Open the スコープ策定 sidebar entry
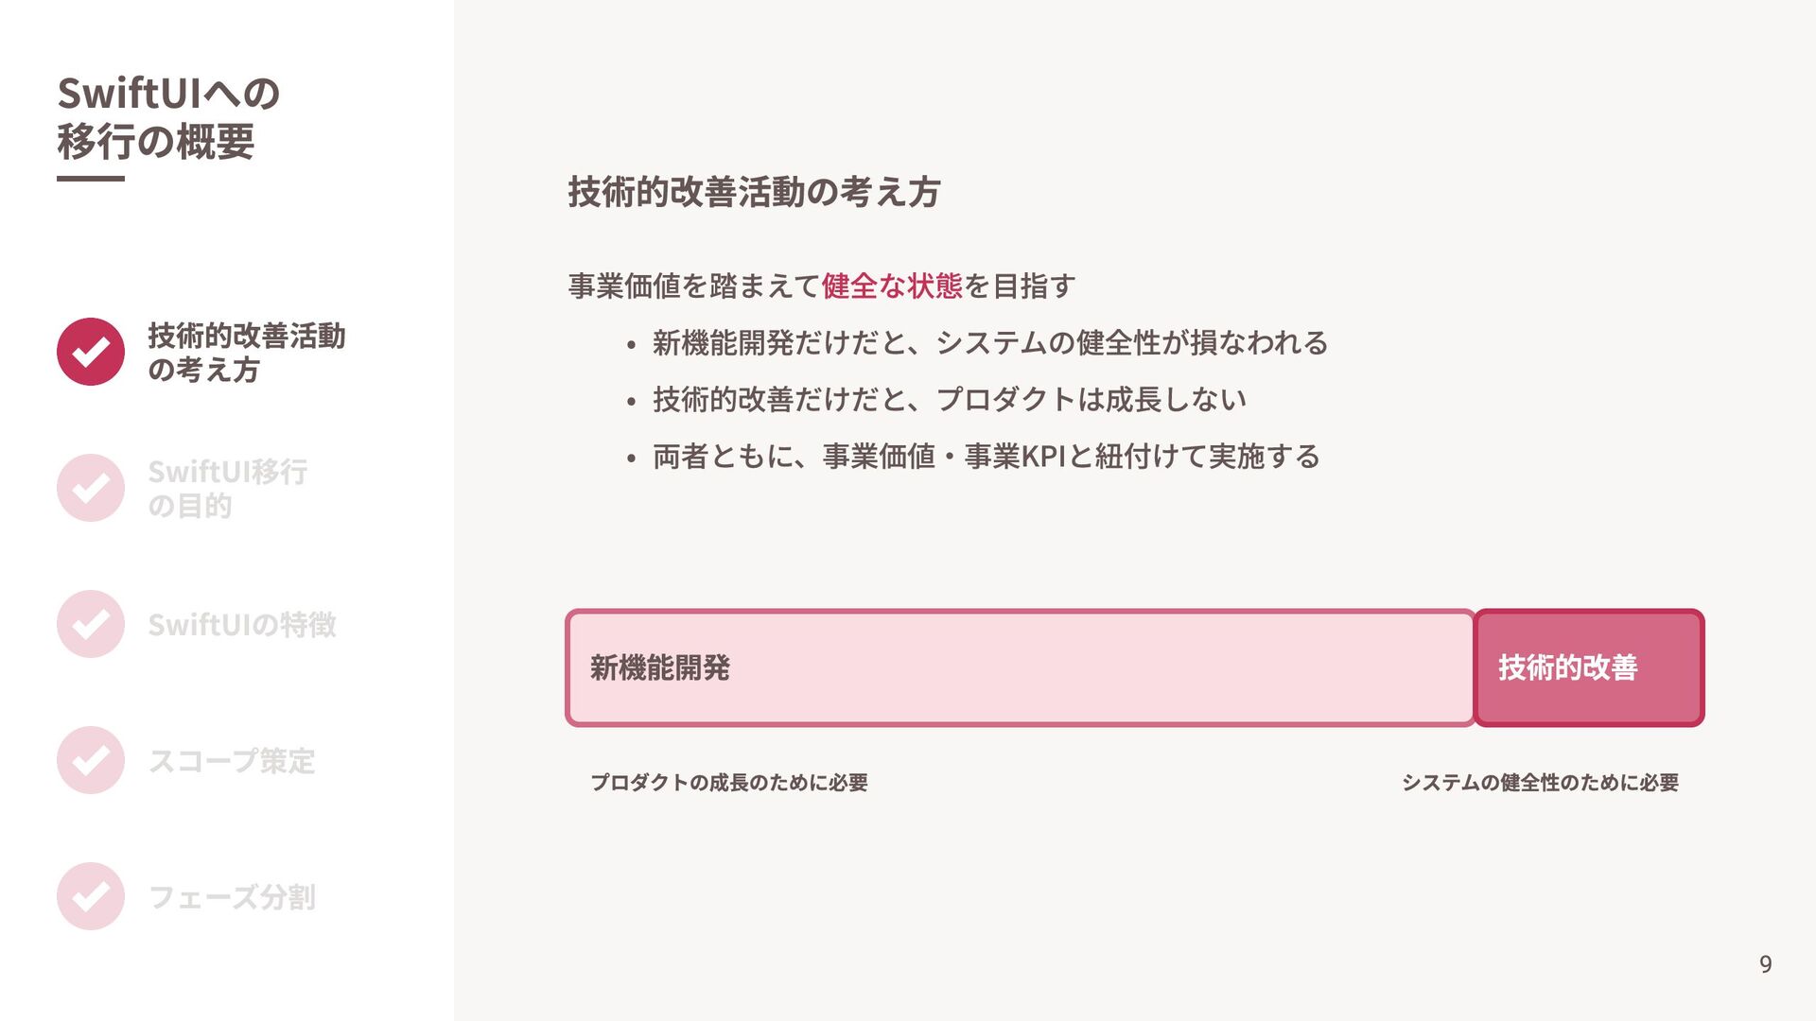The image size is (1816, 1021). [232, 761]
